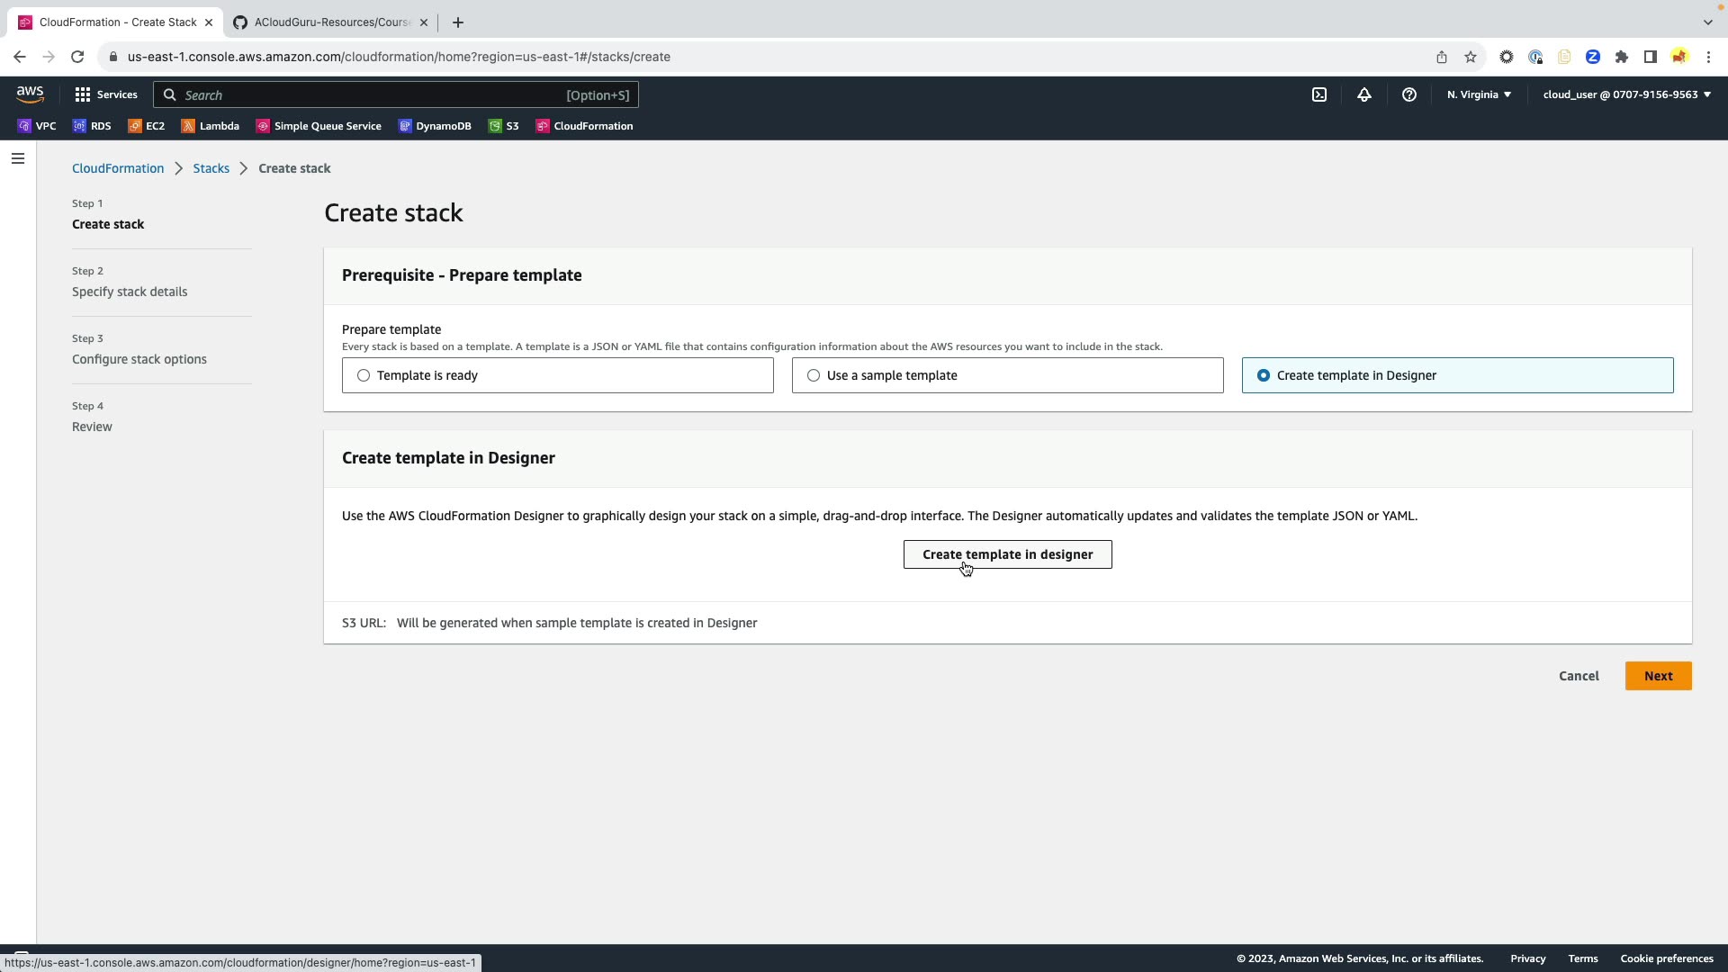1728x972 pixels.
Task: Click the help question mark icon
Action: click(x=1408, y=94)
